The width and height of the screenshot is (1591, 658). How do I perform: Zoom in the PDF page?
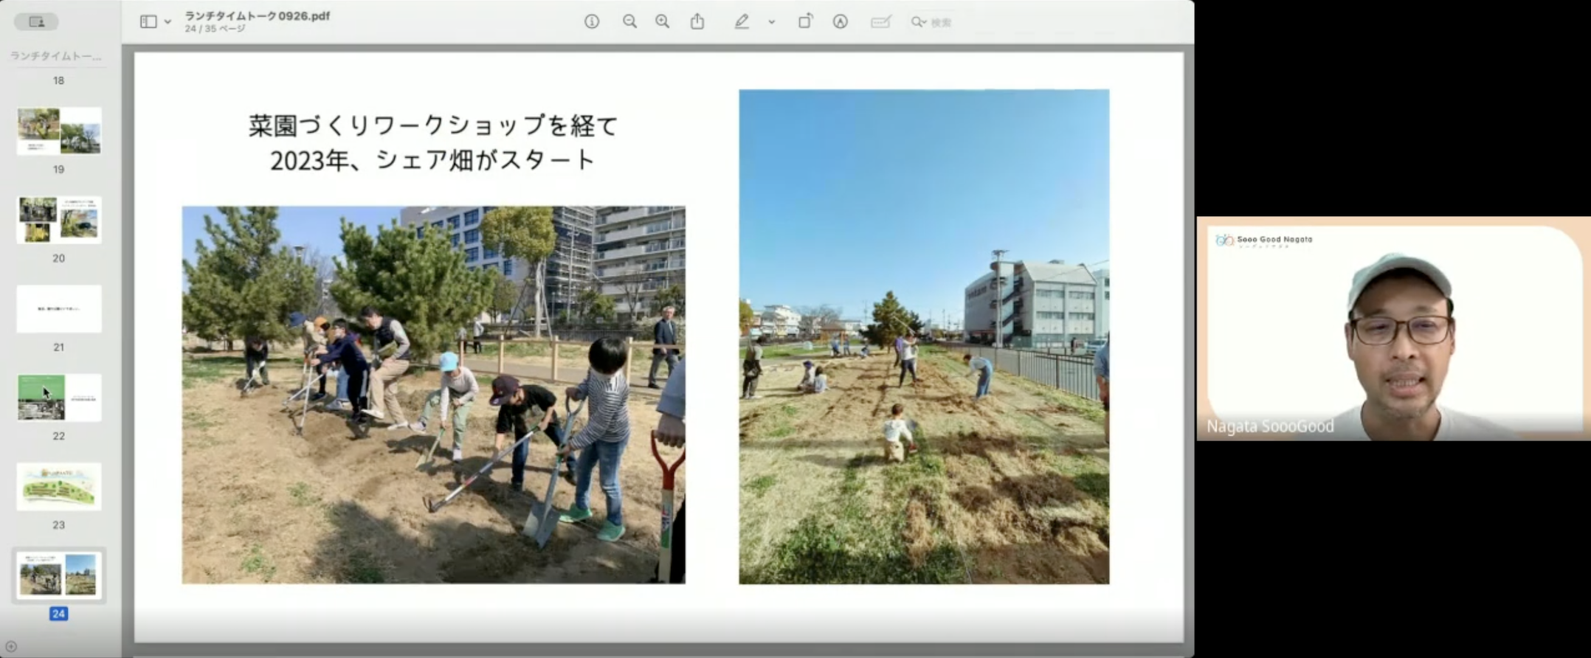click(x=663, y=22)
